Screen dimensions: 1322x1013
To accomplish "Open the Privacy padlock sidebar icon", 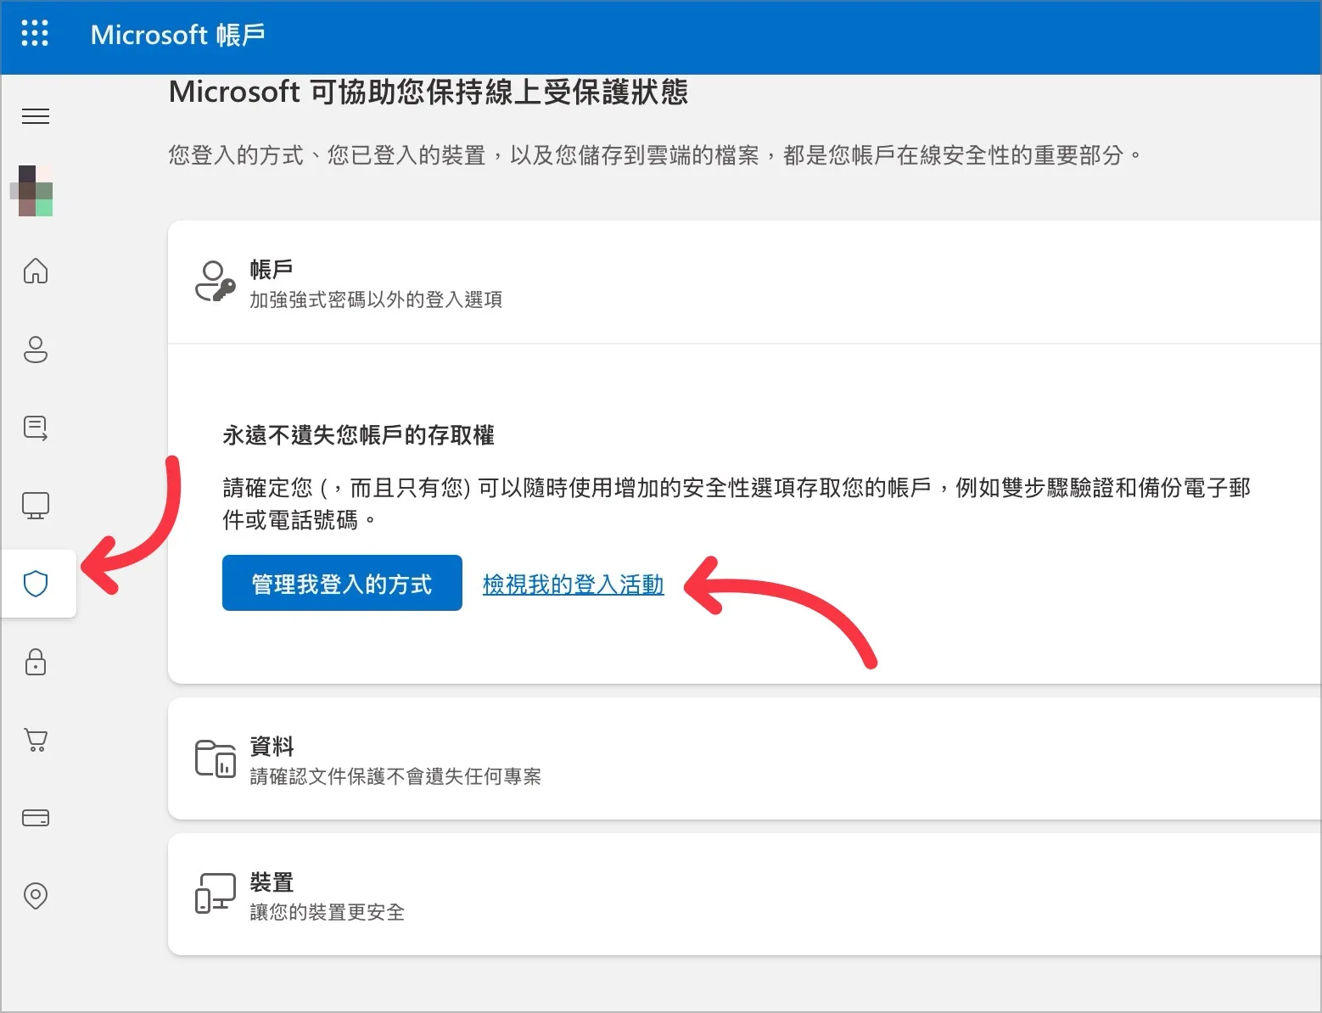I will pos(36,662).
